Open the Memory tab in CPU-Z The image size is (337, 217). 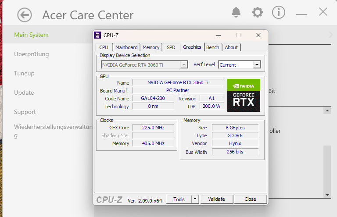coord(151,47)
